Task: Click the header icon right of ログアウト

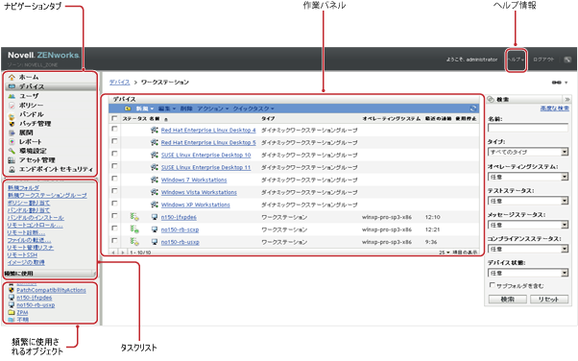Action: tap(567, 60)
